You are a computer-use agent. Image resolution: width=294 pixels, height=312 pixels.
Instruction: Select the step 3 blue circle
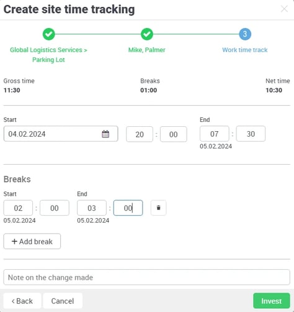pos(245,34)
